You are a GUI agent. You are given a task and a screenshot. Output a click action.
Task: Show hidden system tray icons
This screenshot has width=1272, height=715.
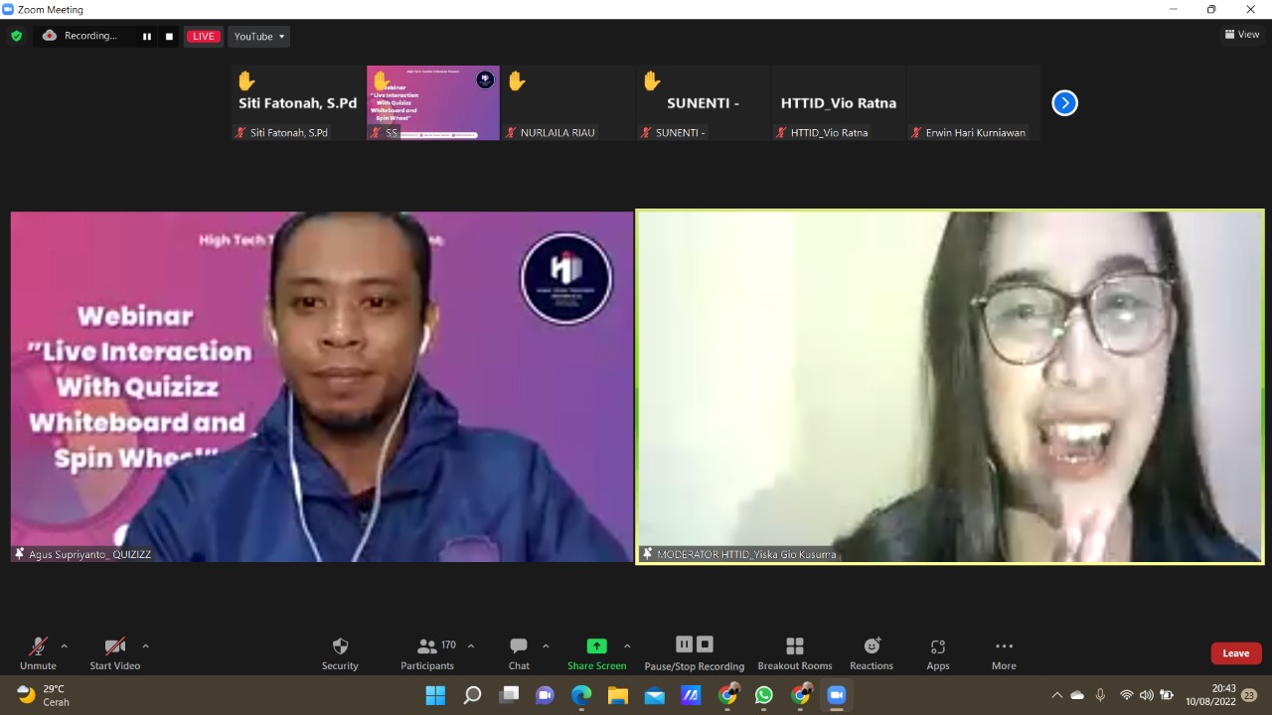1056,695
